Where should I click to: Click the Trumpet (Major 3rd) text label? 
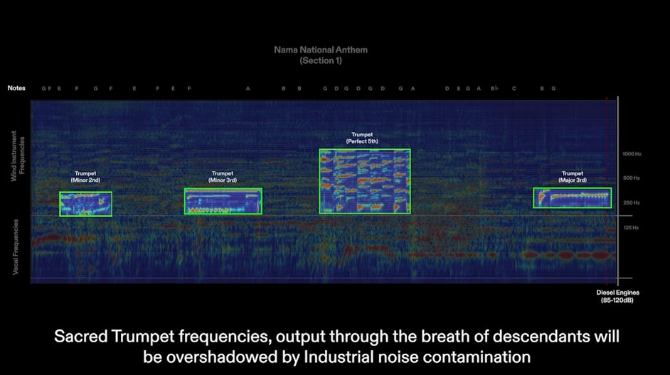point(572,177)
